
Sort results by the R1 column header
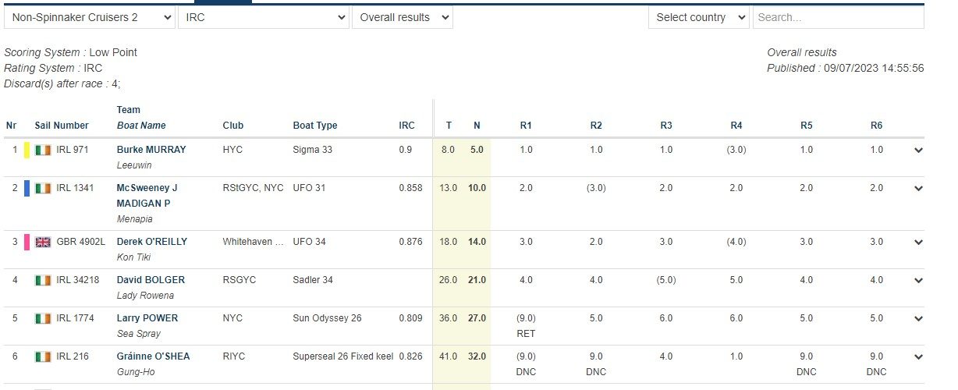tap(526, 126)
